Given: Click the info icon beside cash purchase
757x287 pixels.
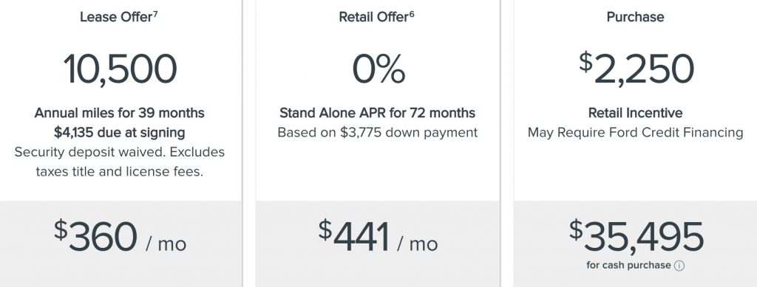Looking at the screenshot, I should 679,266.
